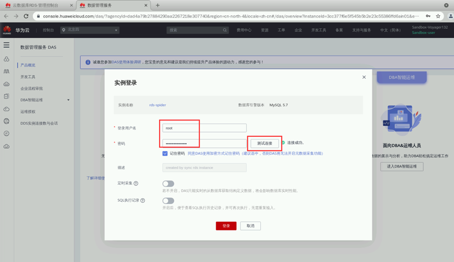Enable the 定时采集 switch
Screen dimensions: 454x262
[x=168, y=183]
